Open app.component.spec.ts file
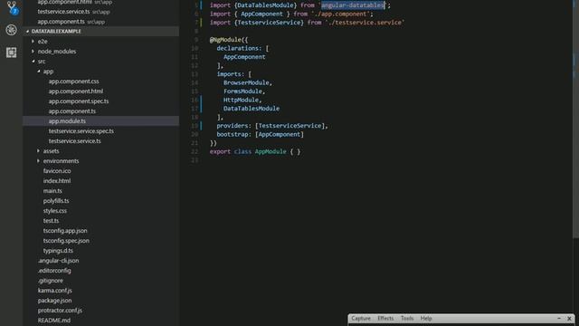 point(79,101)
